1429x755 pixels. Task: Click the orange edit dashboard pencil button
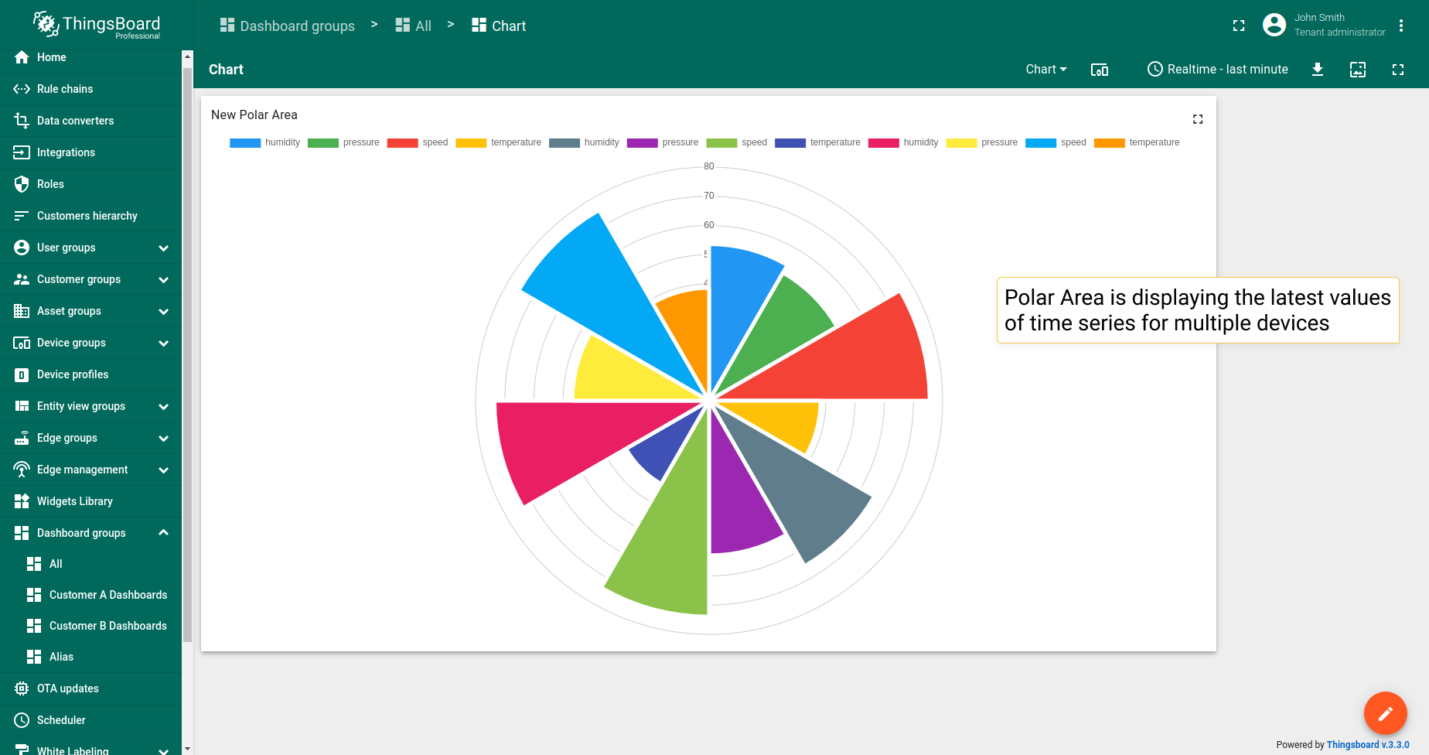pos(1385,713)
